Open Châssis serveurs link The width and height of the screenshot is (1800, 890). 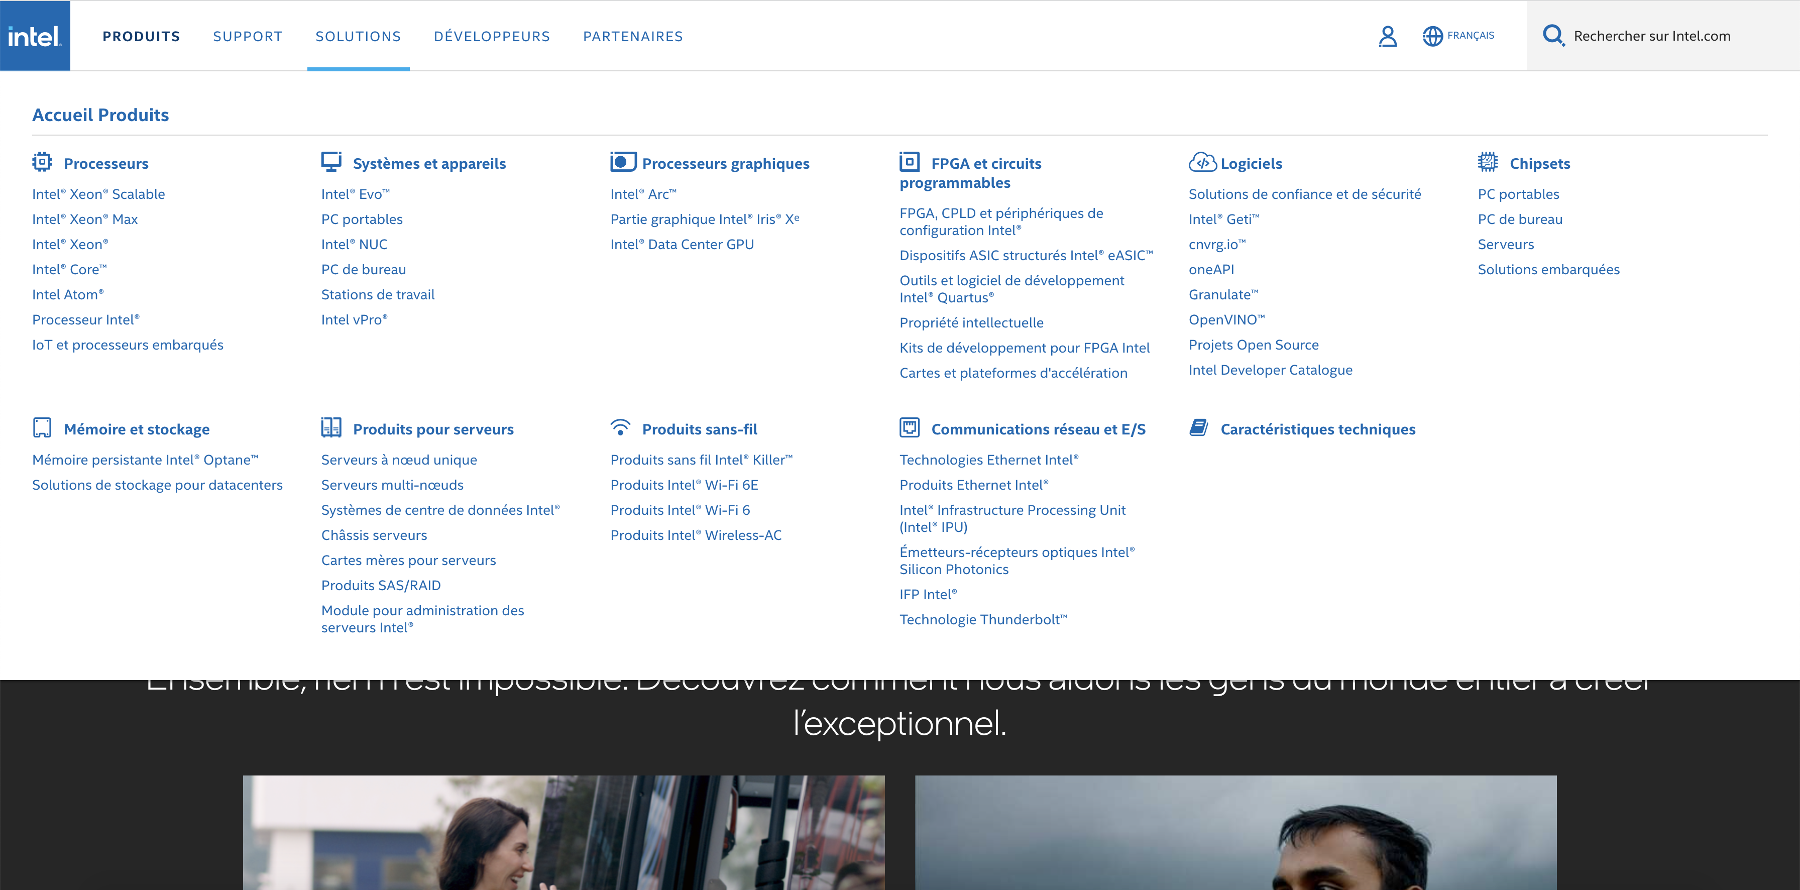[x=374, y=535]
